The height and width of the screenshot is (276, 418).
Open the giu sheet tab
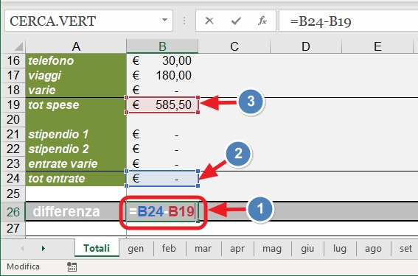click(307, 248)
